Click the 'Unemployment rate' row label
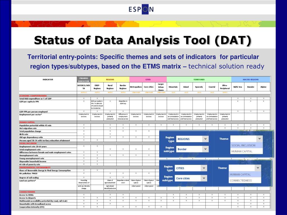287x215 pixels. (29, 155)
